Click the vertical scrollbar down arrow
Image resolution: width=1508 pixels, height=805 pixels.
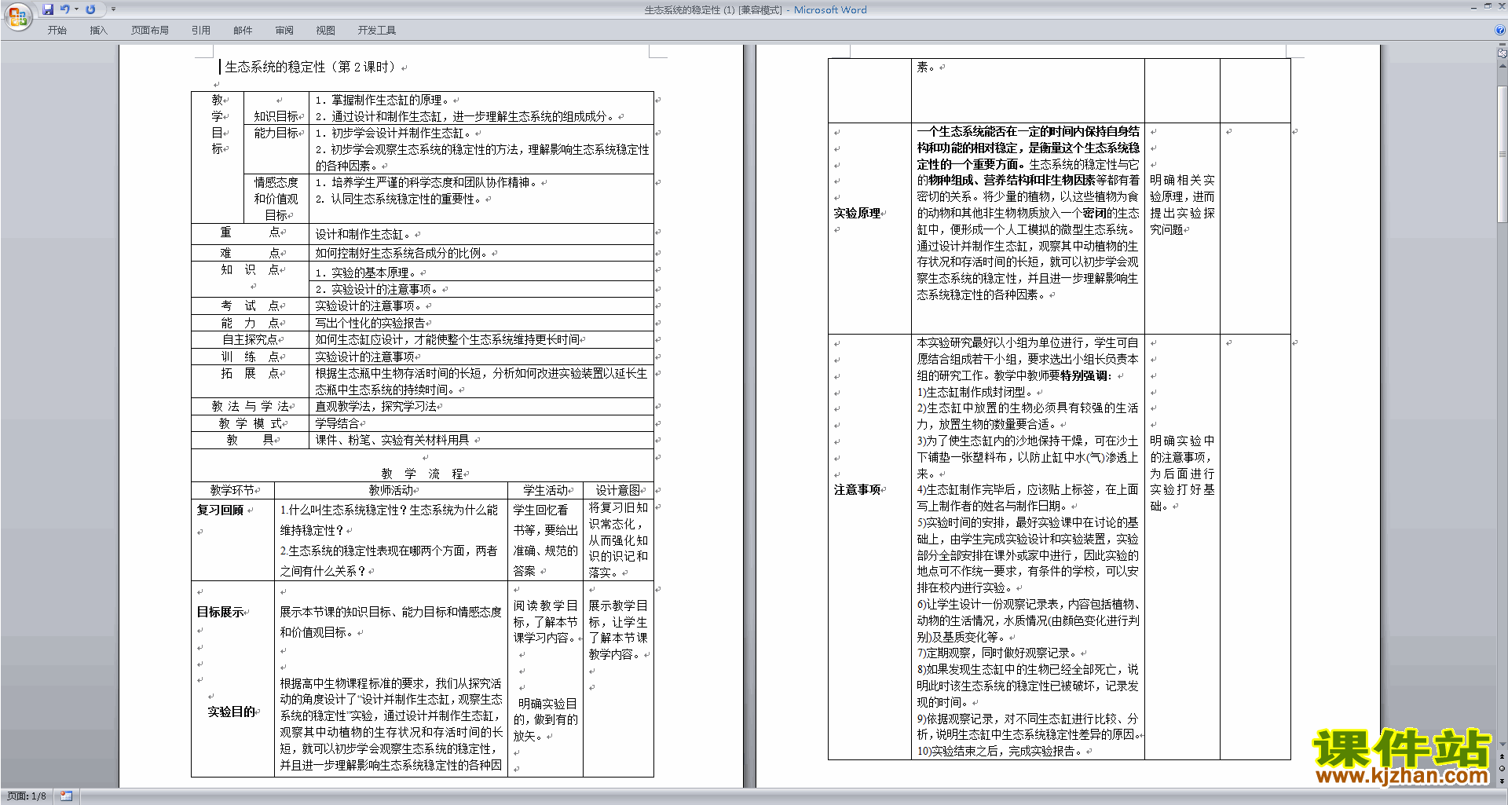[x=1503, y=745]
